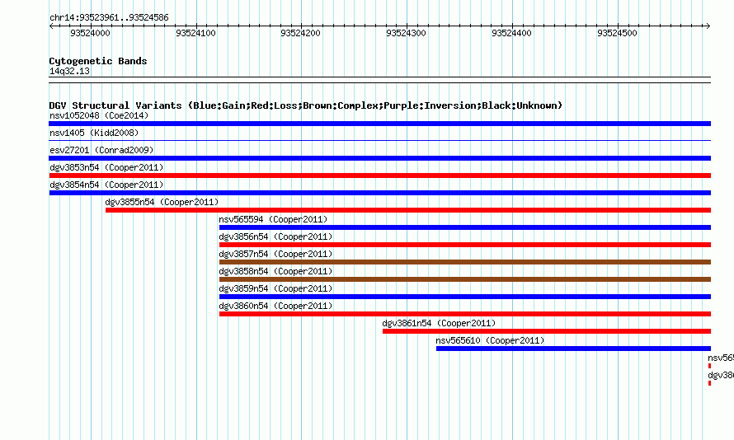Select the blue dgv3854n54 gain bar
The height and width of the screenshot is (440, 734).
click(x=379, y=193)
